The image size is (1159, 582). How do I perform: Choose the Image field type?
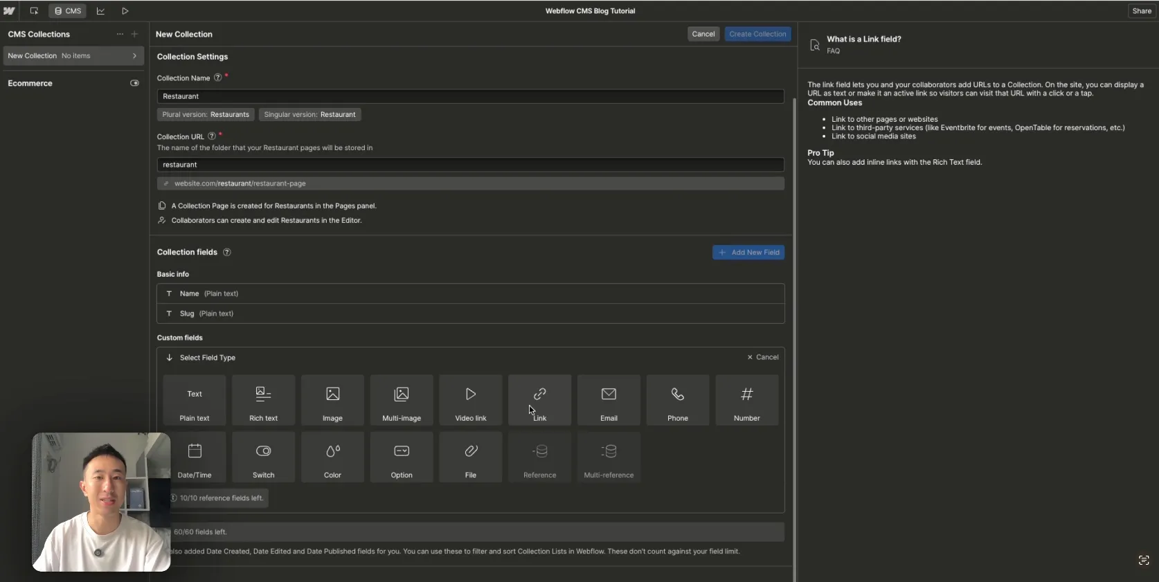pyautogui.click(x=332, y=400)
